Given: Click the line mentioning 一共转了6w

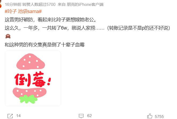Looking at the screenshot, I should point(87,28).
